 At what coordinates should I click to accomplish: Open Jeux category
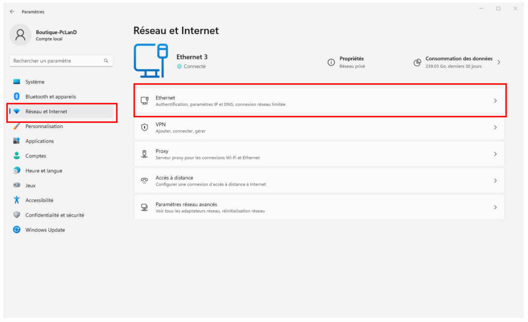click(61, 185)
